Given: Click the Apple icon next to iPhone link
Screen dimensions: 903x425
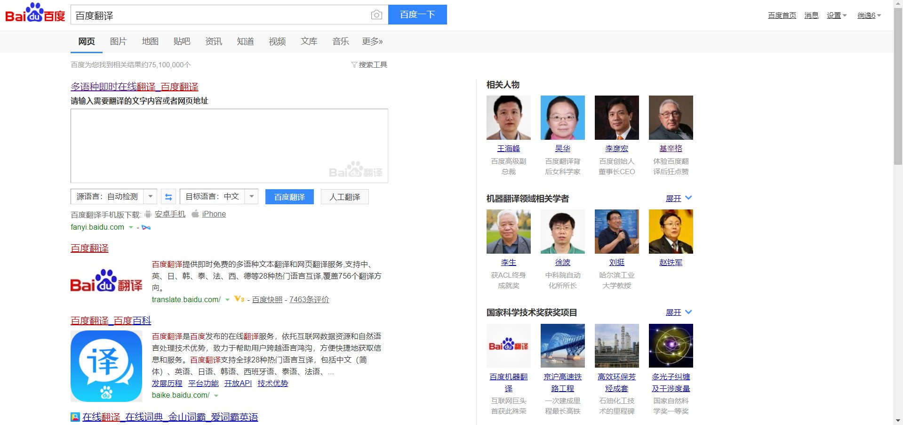Looking at the screenshot, I should [x=195, y=214].
